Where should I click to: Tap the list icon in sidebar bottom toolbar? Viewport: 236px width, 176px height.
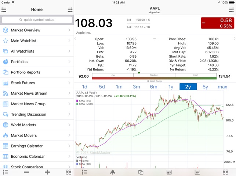click(x=5, y=172)
